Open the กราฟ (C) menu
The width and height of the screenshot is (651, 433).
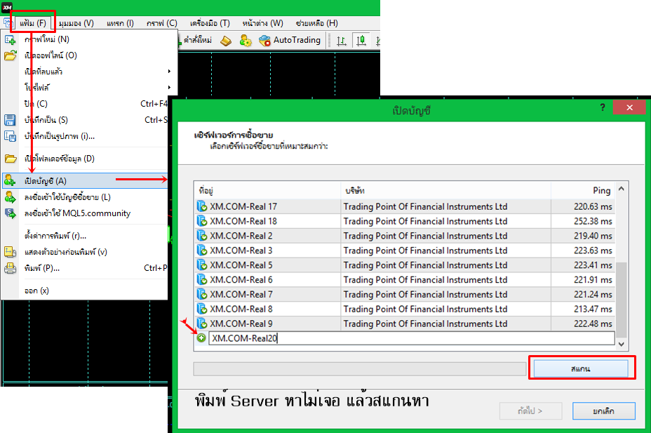click(162, 23)
